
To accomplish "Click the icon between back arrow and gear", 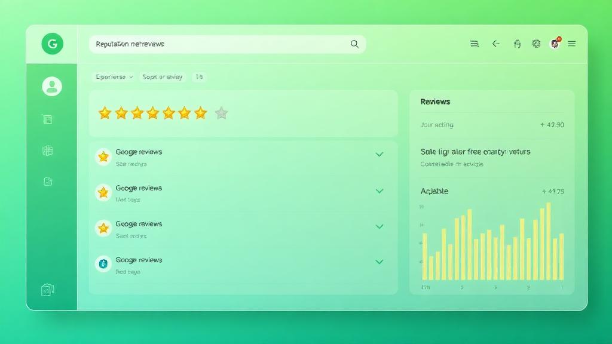I will click(x=517, y=44).
